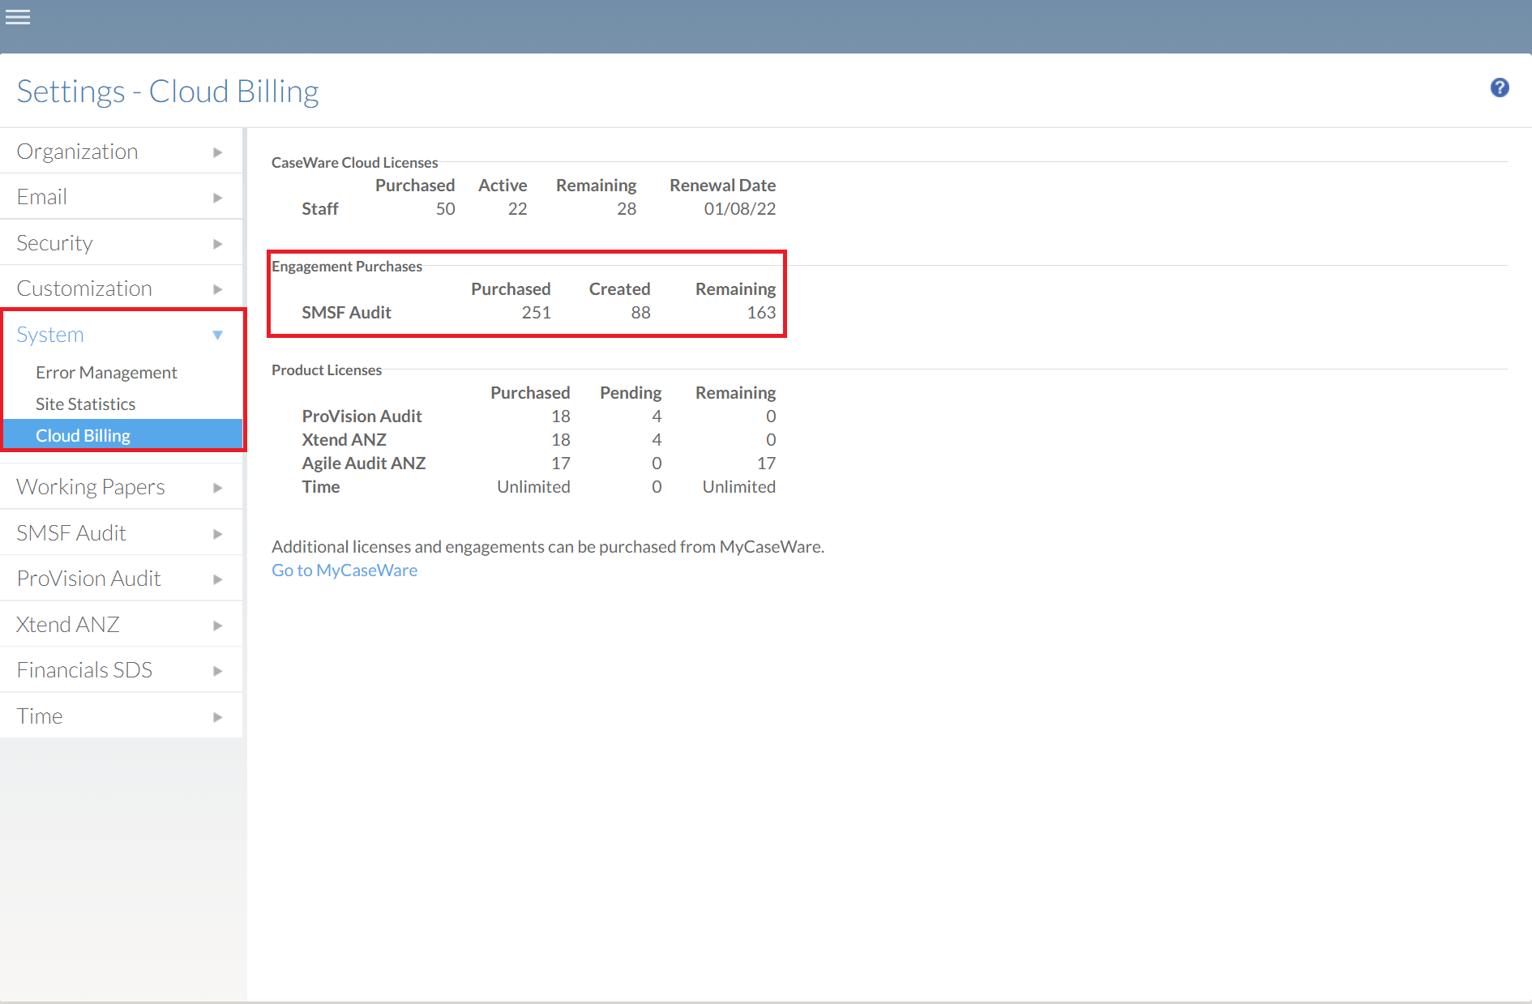Expand Security section arrow
The width and height of the screenshot is (1532, 1004).
[x=217, y=244]
